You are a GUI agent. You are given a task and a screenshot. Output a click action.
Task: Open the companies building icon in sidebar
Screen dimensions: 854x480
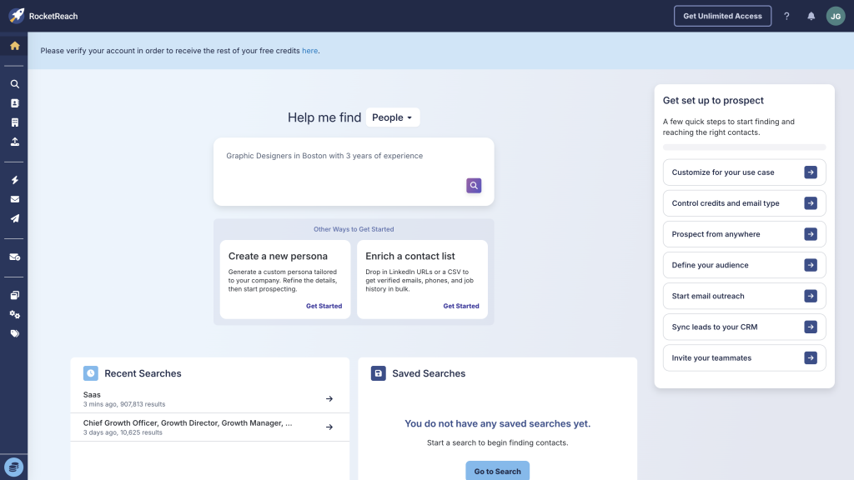point(15,122)
